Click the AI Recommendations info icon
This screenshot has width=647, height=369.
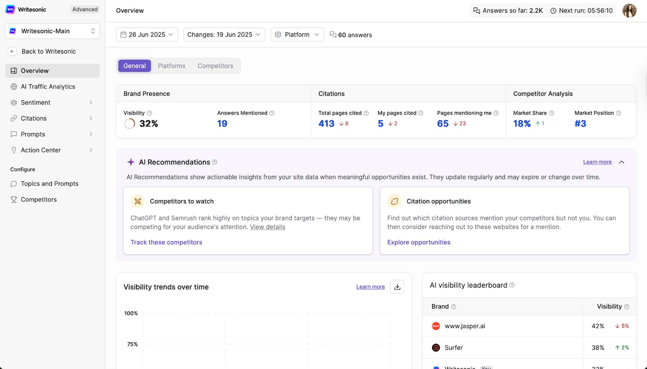(215, 162)
